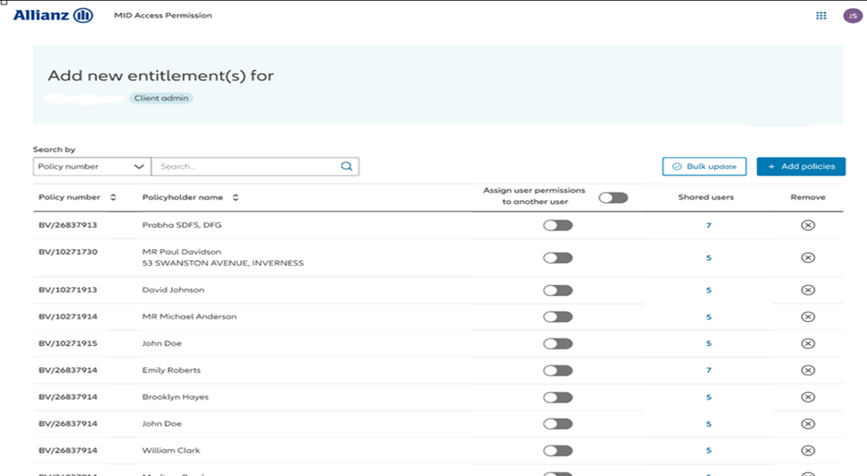Select policy number BV/10271915
867x476 pixels.
(x=68, y=343)
